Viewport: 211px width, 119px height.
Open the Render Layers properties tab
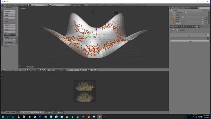[x=177, y=26]
